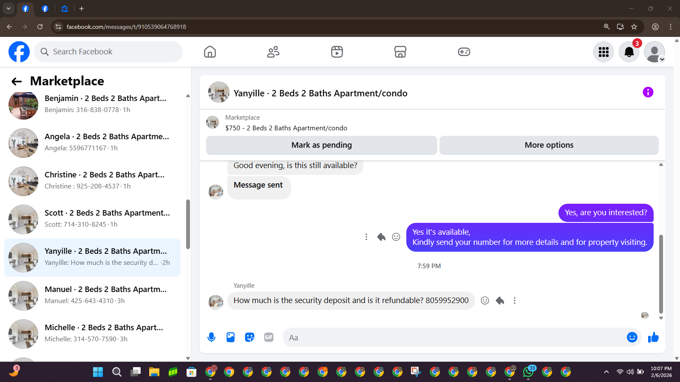Open Michelle's apartment conversation
This screenshot has height=382, width=680.
coord(92,334)
